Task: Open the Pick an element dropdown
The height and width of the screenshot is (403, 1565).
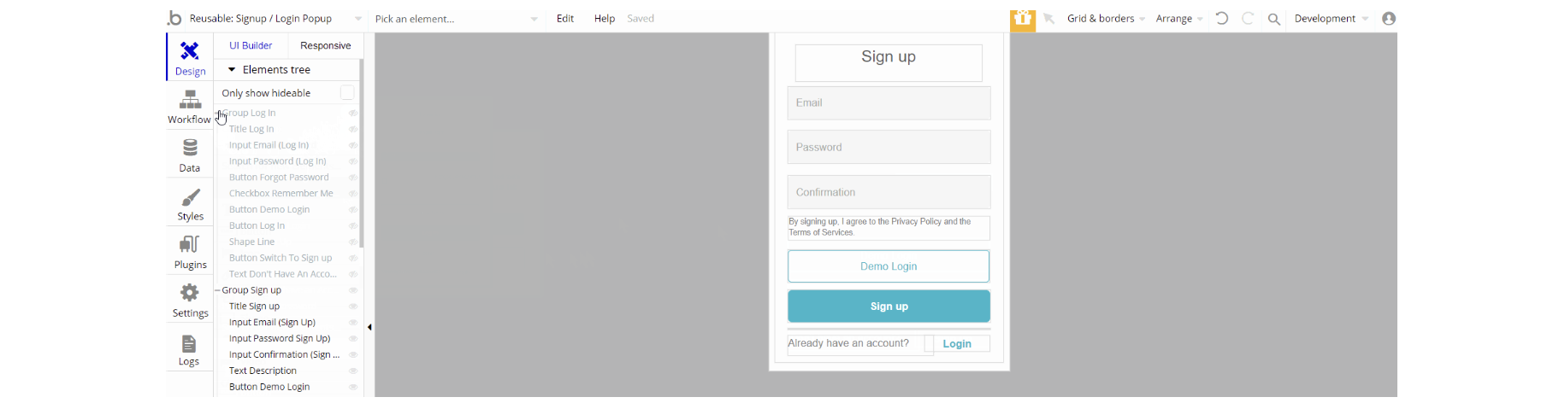Action: 456,19
